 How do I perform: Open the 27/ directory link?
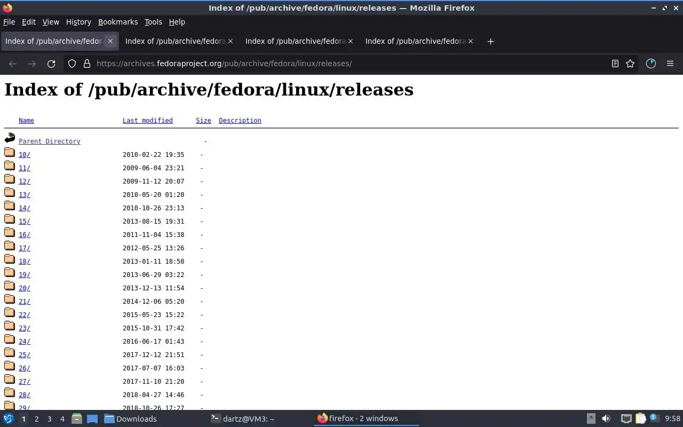click(25, 382)
